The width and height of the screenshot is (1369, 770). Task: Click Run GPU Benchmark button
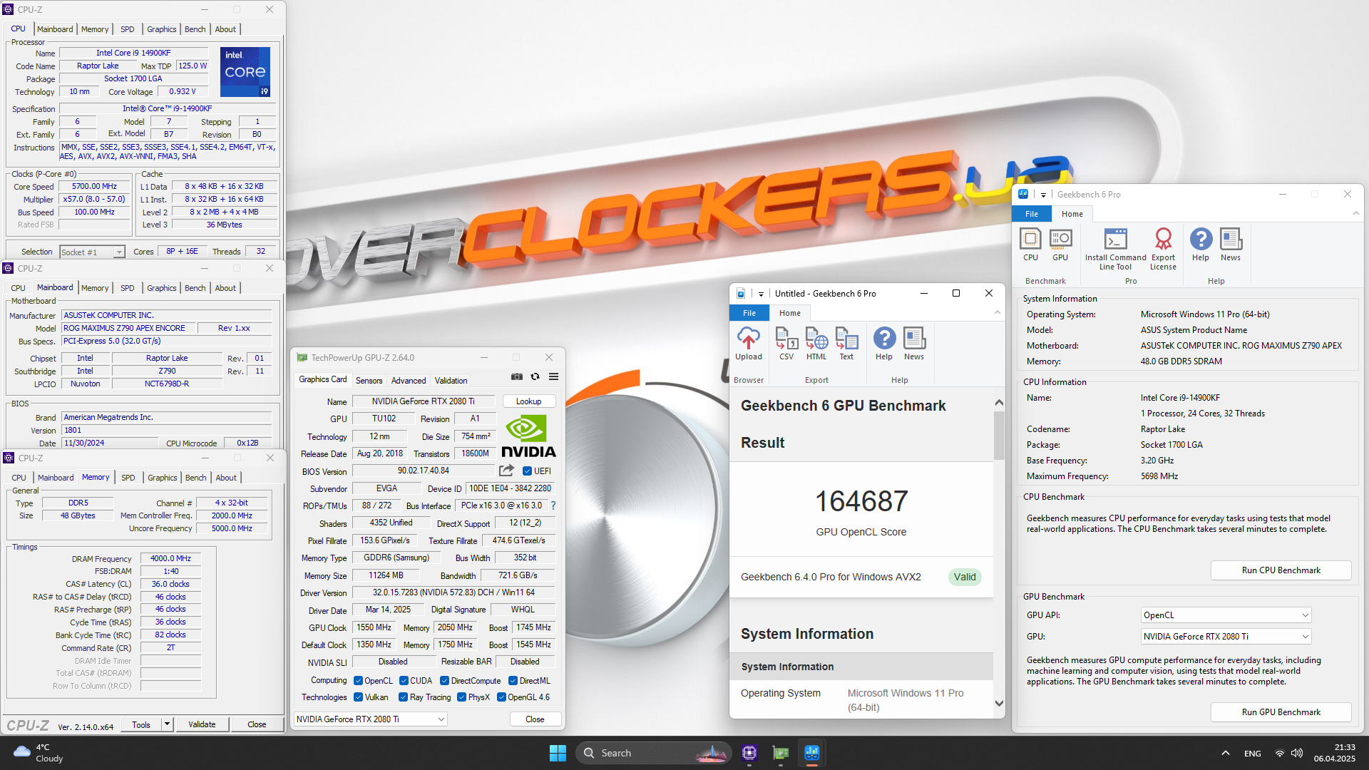click(1281, 712)
